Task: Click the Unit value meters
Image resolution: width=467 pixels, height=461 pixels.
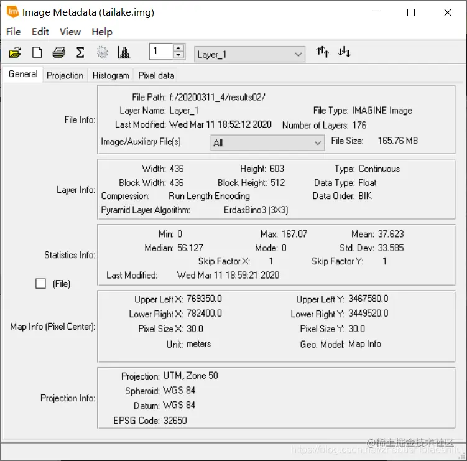Action: 198,344
